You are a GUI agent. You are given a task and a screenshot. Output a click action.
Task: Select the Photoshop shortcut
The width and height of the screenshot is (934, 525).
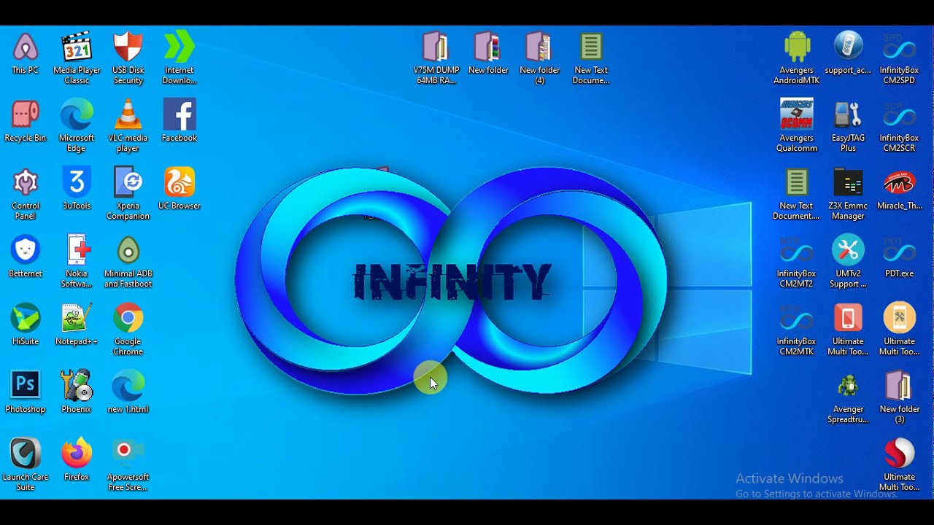[25, 392]
